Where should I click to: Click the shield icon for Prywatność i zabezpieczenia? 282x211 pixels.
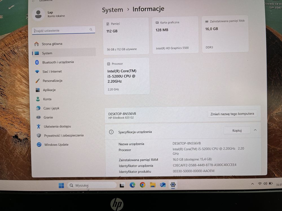coord(39,136)
